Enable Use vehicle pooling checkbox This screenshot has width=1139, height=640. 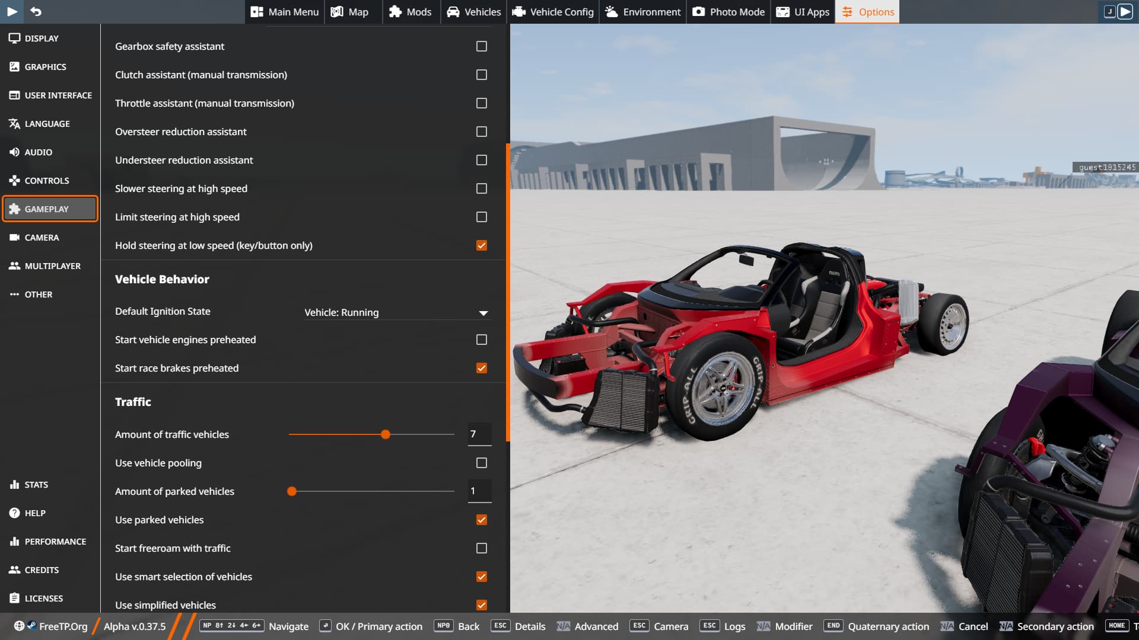pos(481,463)
